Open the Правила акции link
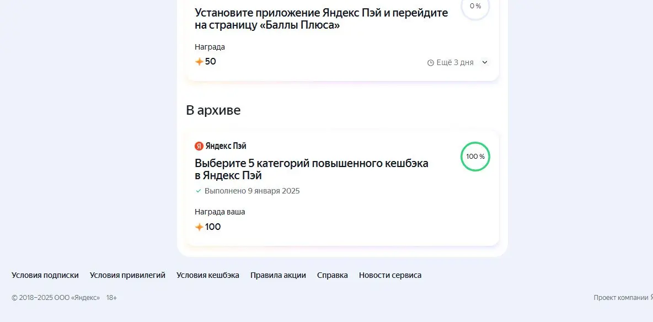The width and height of the screenshot is (653, 322). (x=278, y=275)
